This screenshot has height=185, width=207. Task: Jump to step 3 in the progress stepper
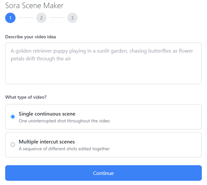(72, 18)
